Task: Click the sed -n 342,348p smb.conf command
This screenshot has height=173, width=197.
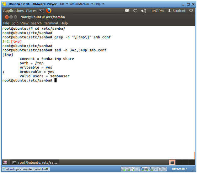Action: point(80,50)
